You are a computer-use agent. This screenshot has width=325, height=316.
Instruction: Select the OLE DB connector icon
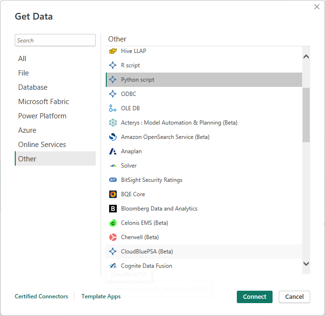point(113,108)
